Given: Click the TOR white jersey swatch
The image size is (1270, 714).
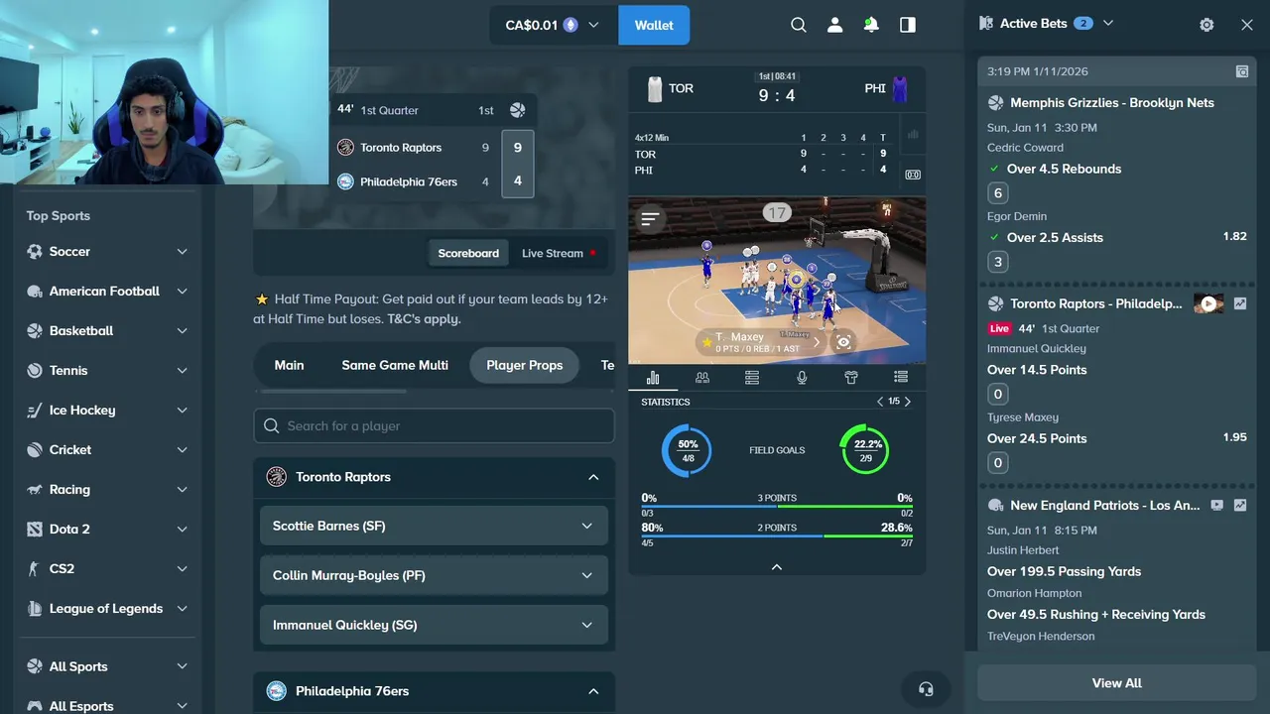Looking at the screenshot, I should 655,89.
